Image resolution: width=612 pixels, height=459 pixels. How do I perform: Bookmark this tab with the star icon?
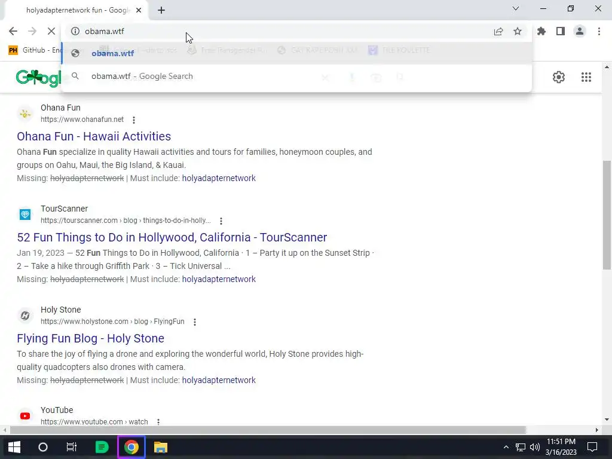coord(518,31)
